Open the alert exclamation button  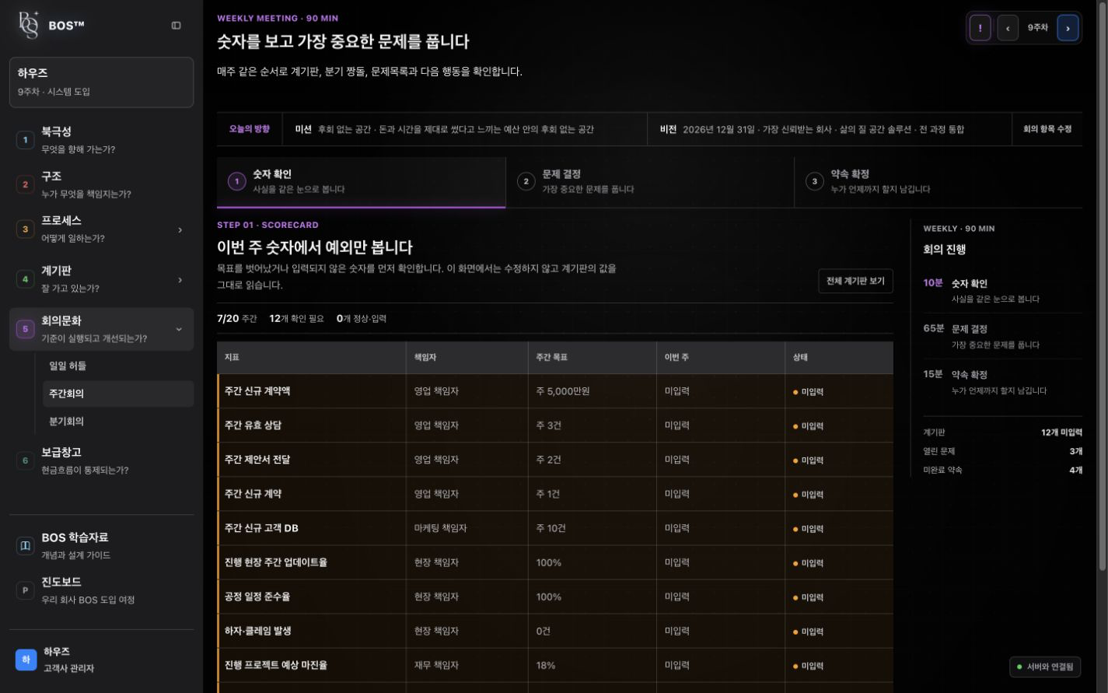[980, 28]
